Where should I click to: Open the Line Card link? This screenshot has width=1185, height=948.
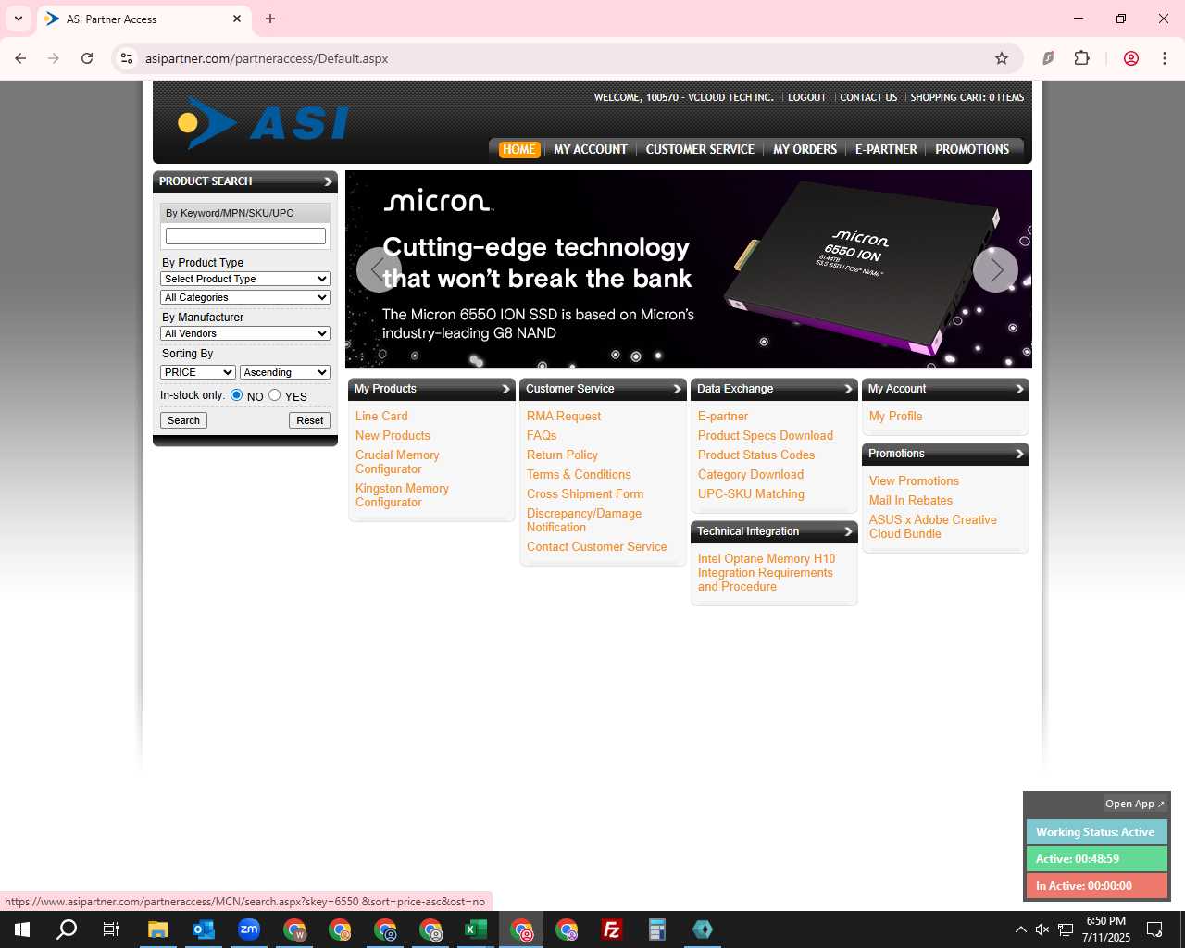(x=381, y=417)
